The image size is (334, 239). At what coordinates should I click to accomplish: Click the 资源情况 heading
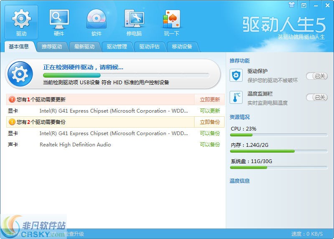tap(240, 117)
